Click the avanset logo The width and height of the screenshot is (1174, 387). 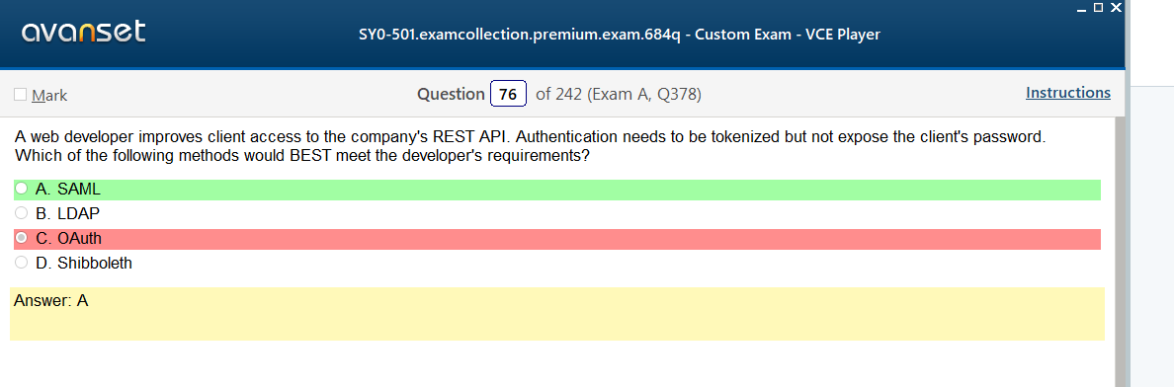point(84,33)
